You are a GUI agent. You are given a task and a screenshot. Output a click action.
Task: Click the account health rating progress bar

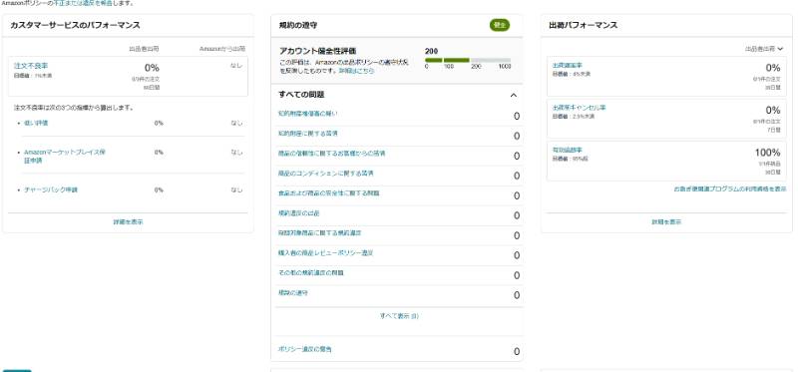[468, 60]
